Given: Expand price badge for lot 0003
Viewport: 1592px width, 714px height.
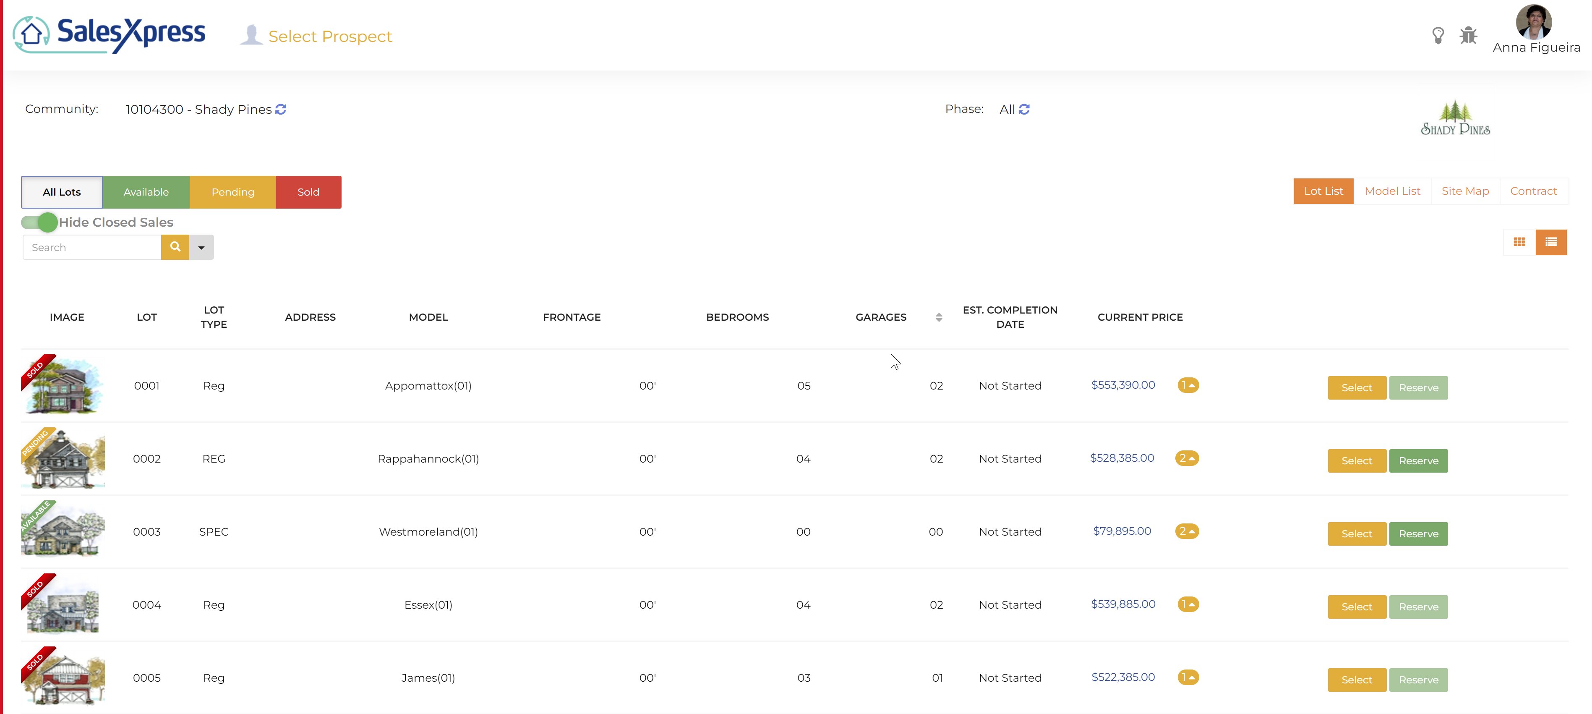Looking at the screenshot, I should pos(1187,531).
